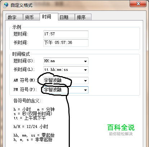Screen dimensions: 149x147
Task: Open the 货币 tab
Action: click(x=31, y=17)
